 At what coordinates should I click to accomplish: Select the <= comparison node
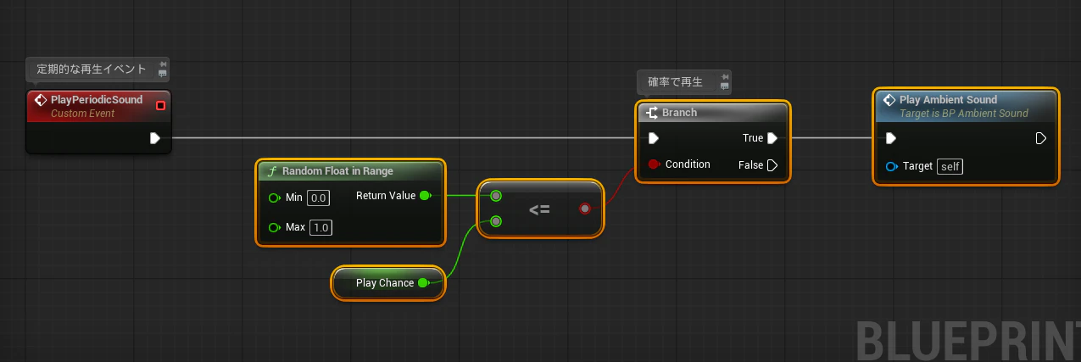point(541,209)
